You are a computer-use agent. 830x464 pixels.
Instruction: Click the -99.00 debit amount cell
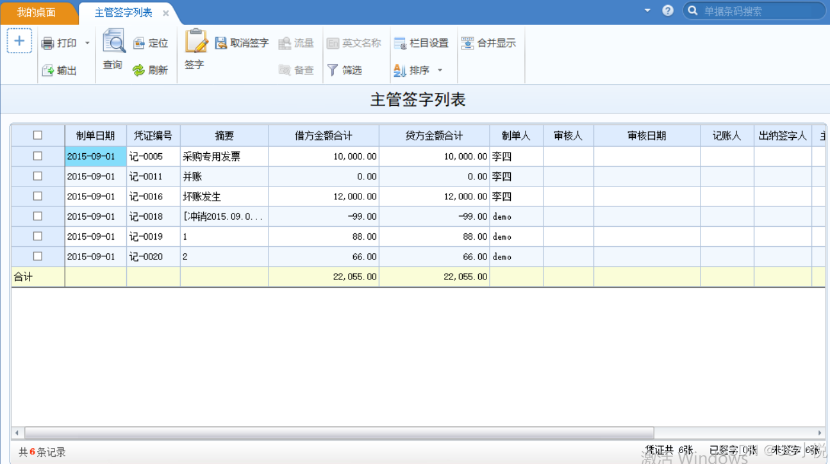(x=324, y=216)
